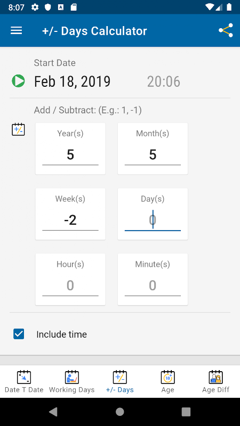Tap the Android back navigation button

[x=53, y=412]
